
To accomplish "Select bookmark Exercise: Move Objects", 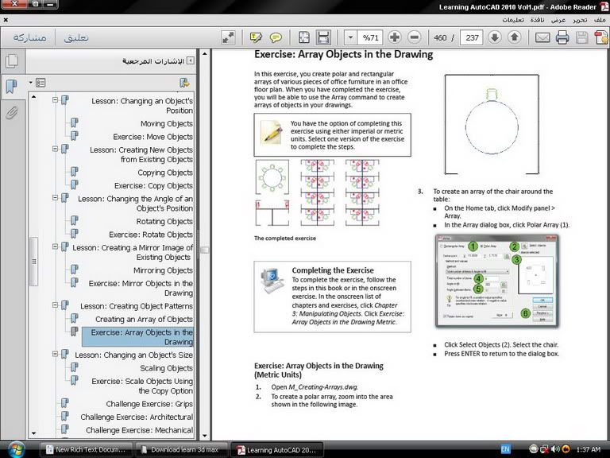I will [x=152, y=137].
